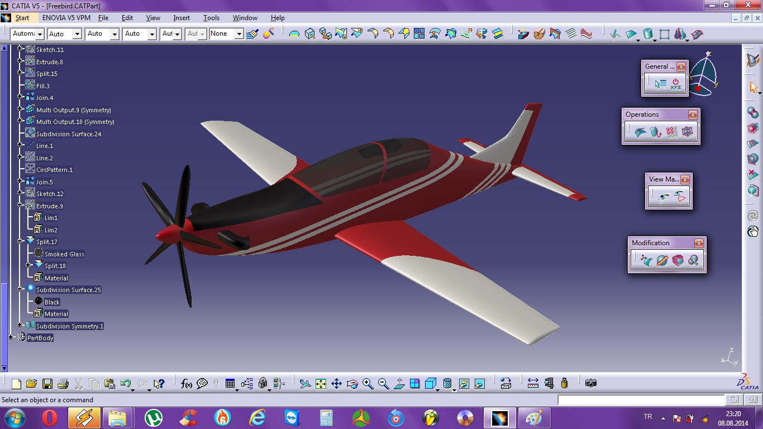Screen dimensions: 763x429
Task: Save the part with the floppy icon
Action: pos(47,384)
